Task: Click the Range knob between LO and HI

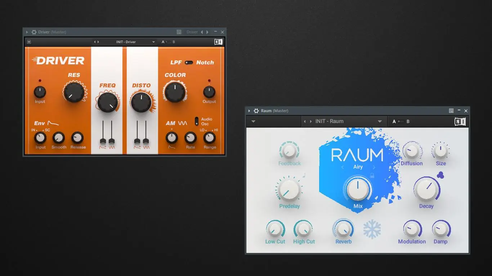Action: 210,138
